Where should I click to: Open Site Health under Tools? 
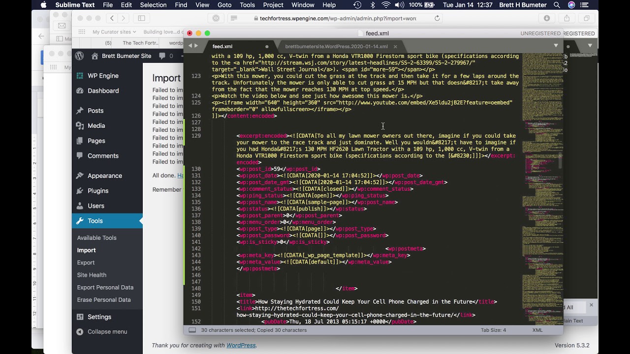pos(92,275)
